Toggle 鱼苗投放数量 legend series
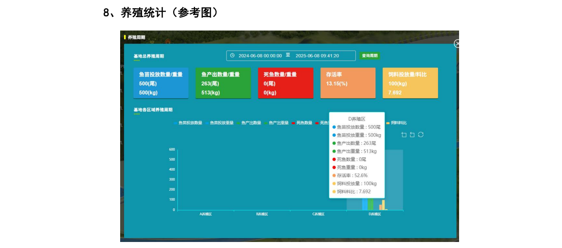The image size is (562, 248). [x=188, y=123]
